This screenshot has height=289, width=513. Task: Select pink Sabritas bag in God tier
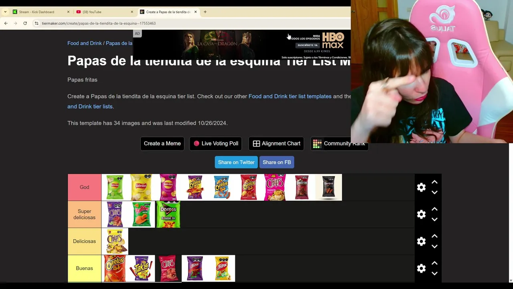(168, 187)
